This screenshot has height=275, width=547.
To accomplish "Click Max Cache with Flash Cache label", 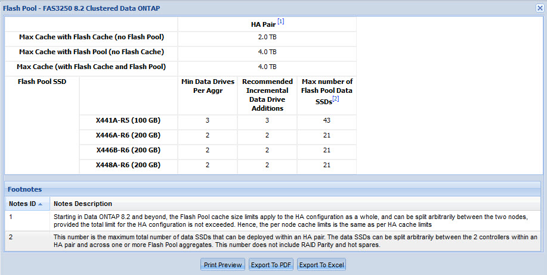I will pyautogui.click(x=91, y=37).
